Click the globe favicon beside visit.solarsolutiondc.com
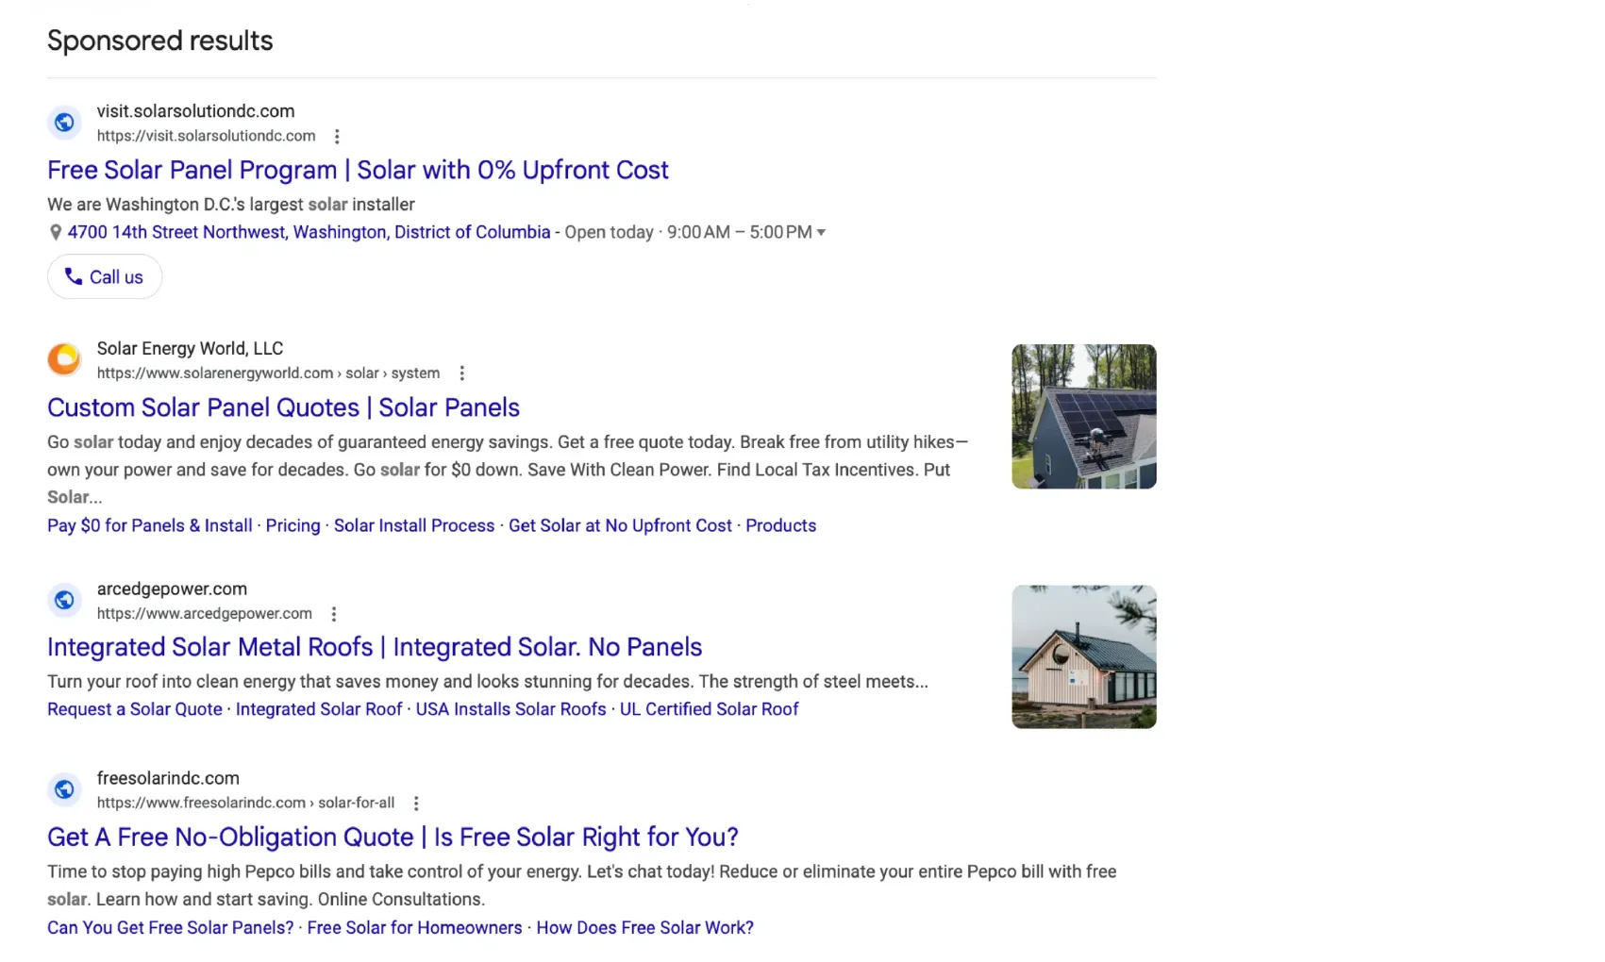Screen dimensions: 1605x962 point(63,123)
